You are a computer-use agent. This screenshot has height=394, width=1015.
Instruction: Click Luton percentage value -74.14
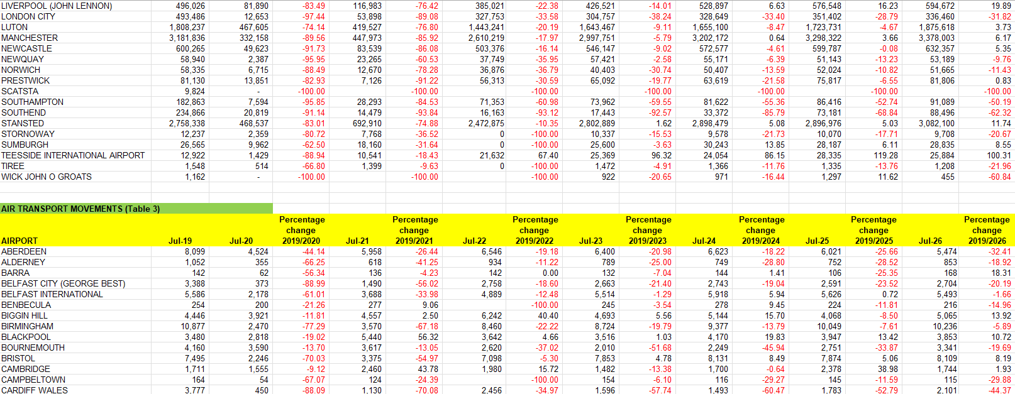point(313,27)
